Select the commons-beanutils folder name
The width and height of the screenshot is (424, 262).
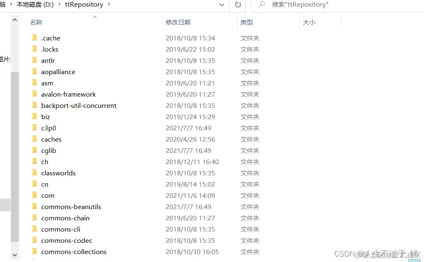pyautogui.click(x=71, y=207)
